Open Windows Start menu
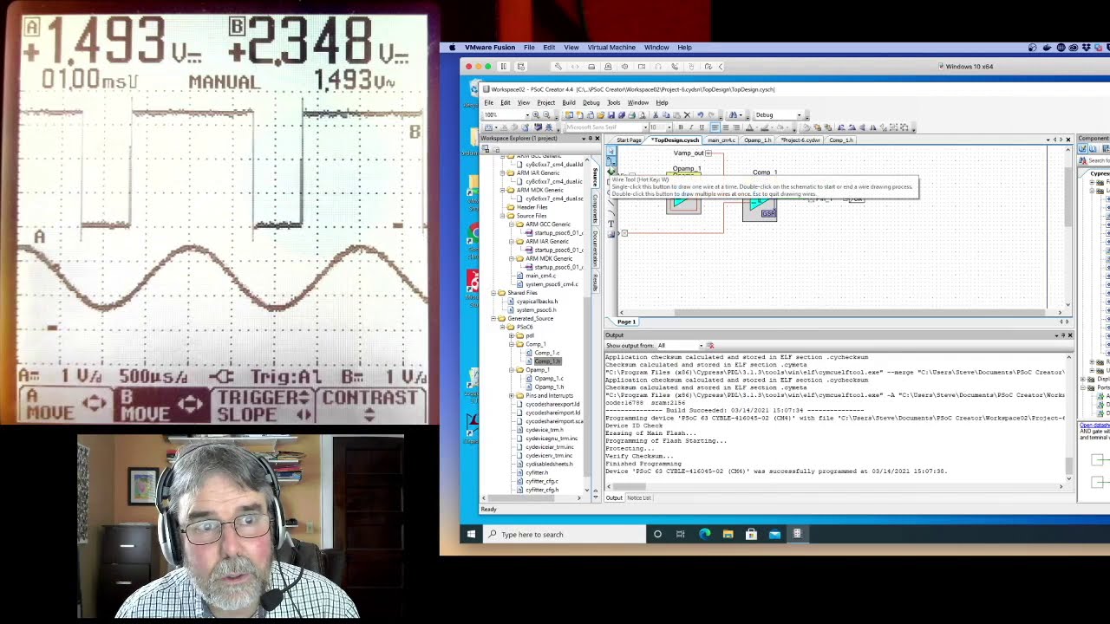Viewport: 1110px width, 624px height. [x=471, y=534]
